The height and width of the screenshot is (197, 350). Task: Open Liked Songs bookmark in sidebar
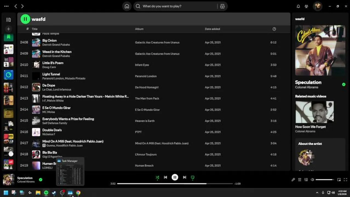tap(8, 37)
